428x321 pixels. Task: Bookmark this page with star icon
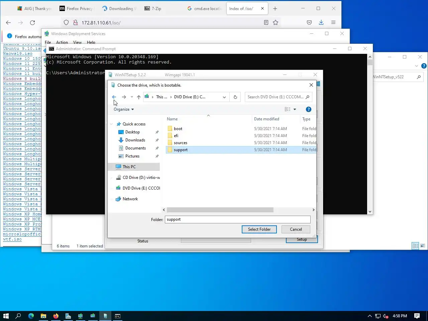[x=276, y=23]
